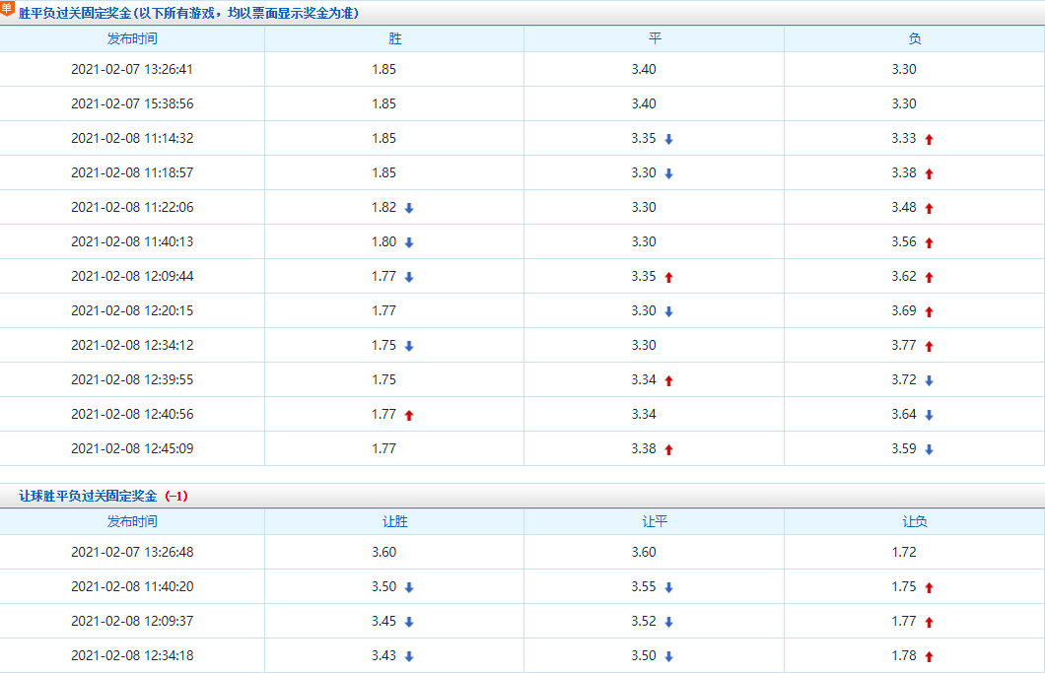Click timestamp 2021-02-08 12:40:56

click(132, 415)
